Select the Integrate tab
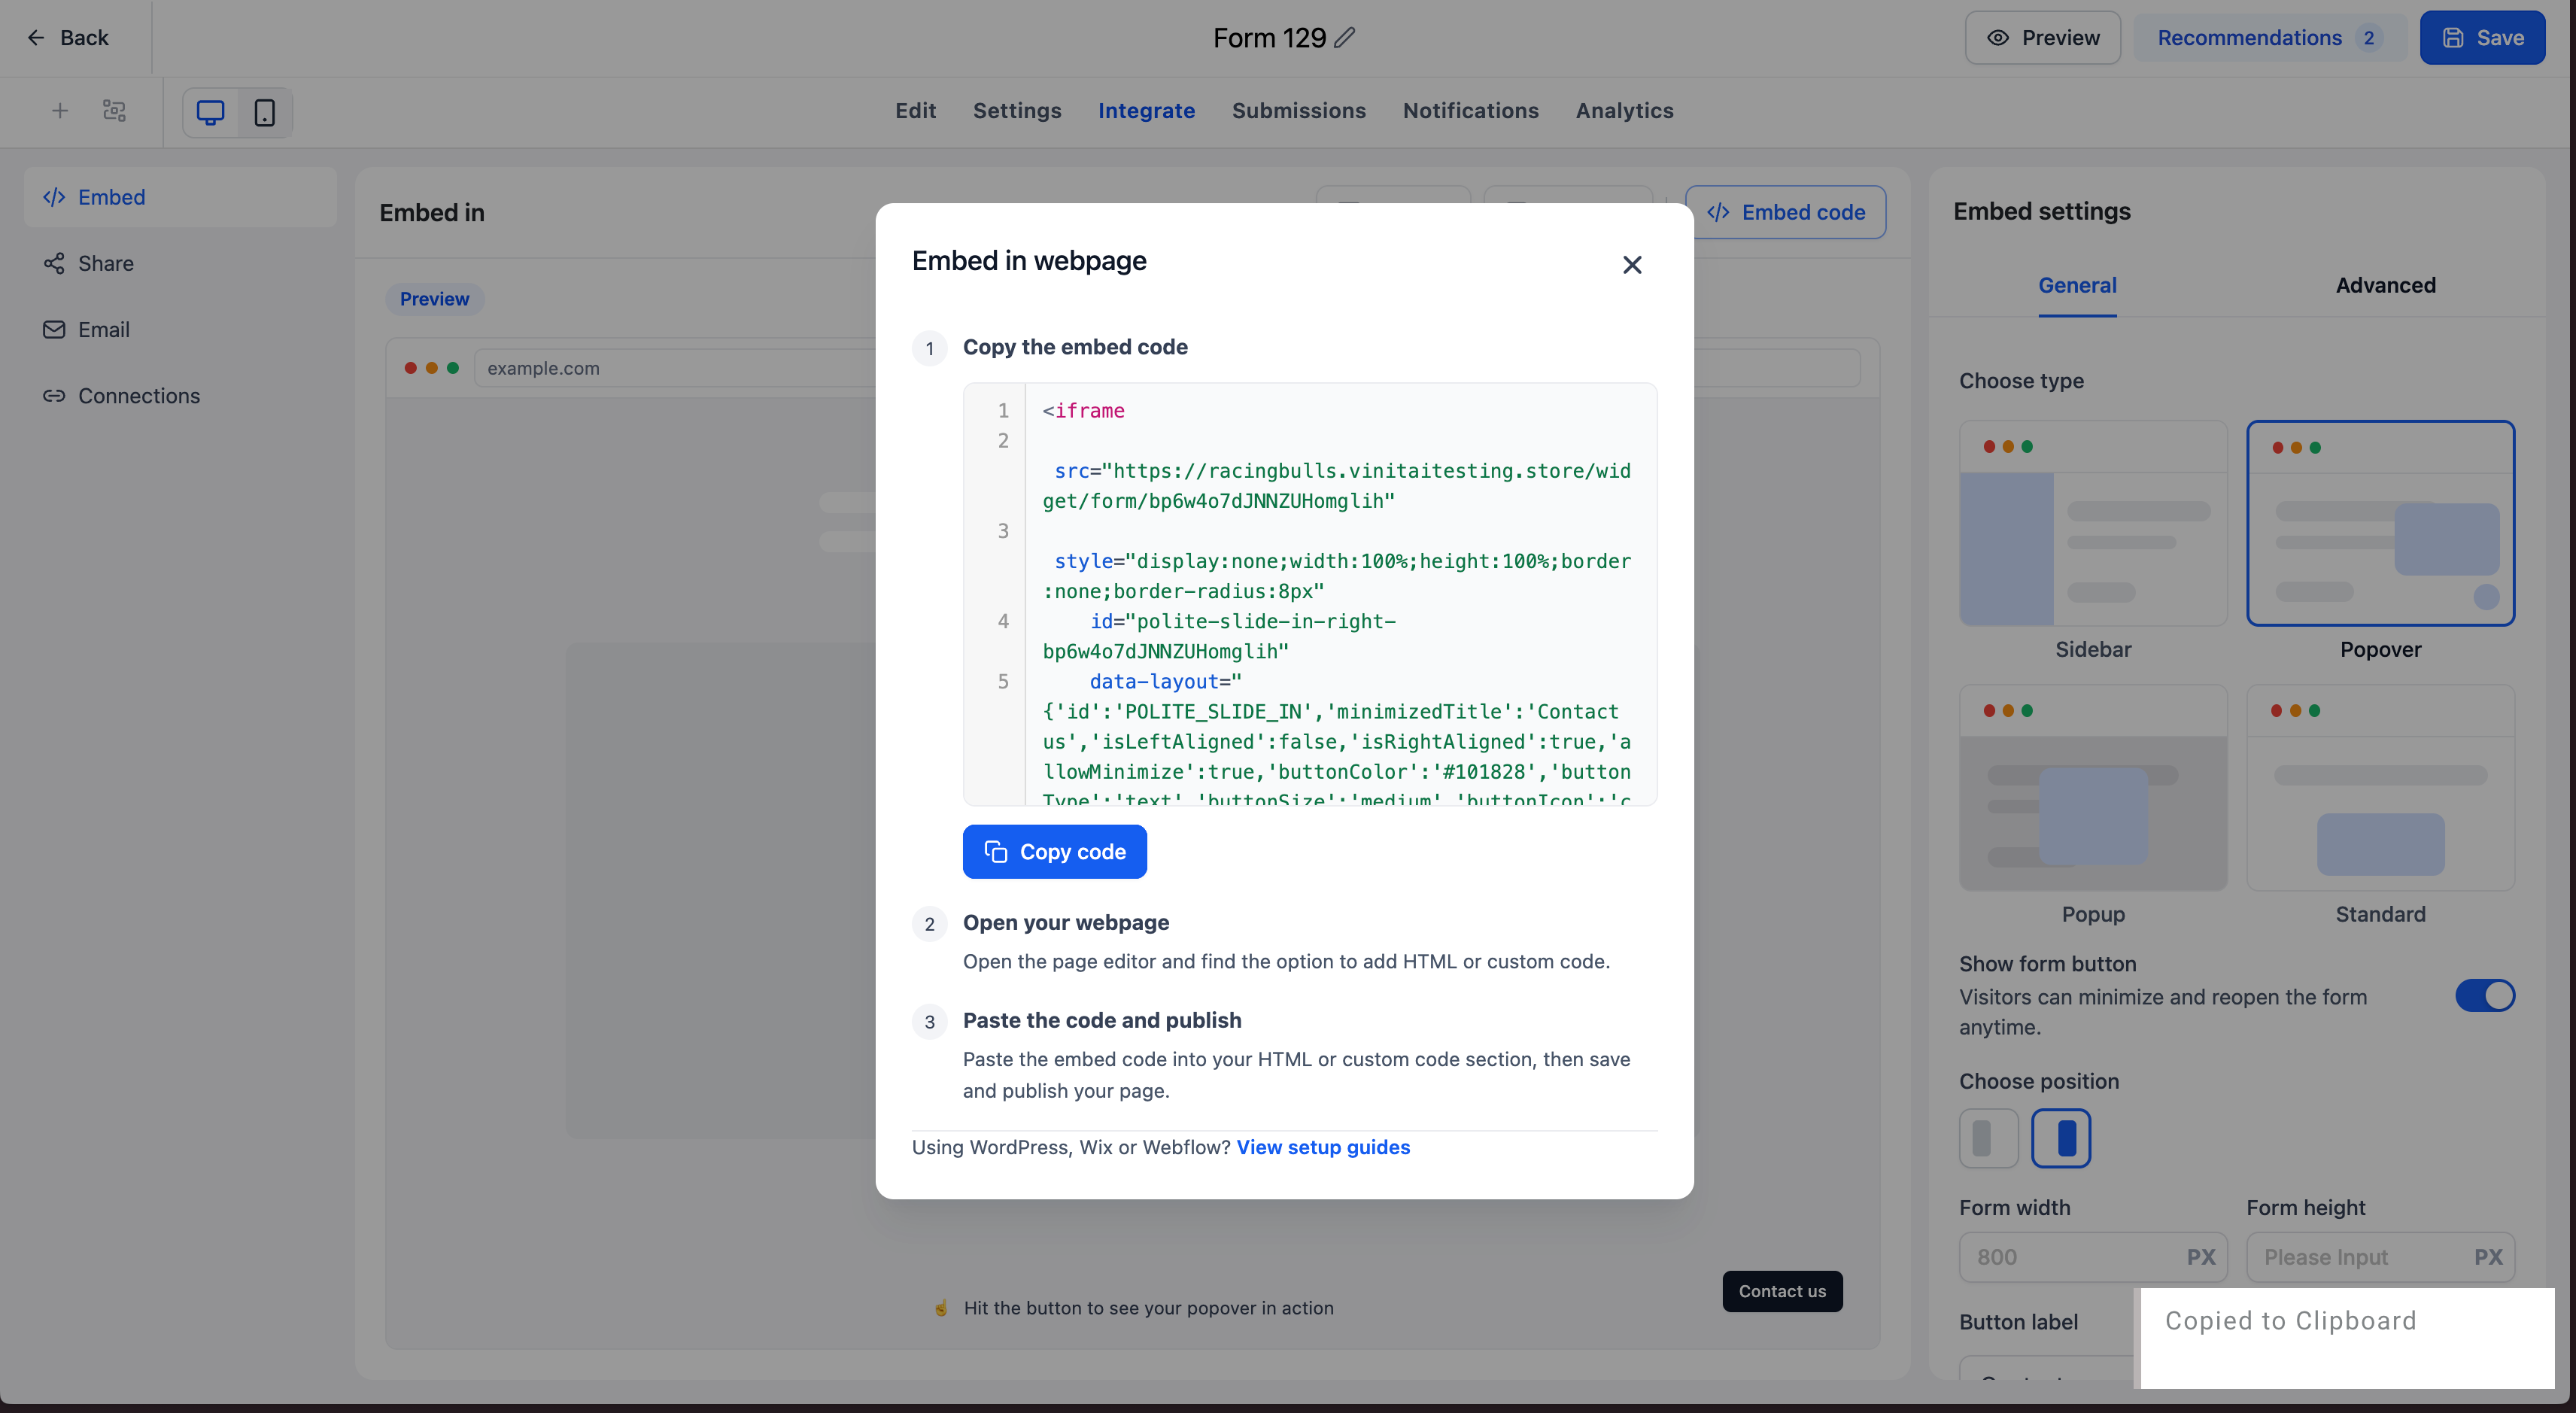2576x1413 pixels. coord(1146,111)
